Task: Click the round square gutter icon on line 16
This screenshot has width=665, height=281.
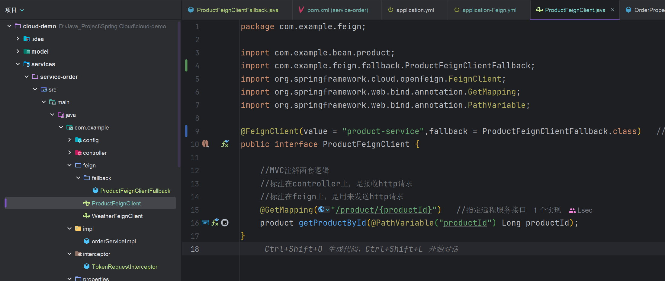Action: pos(225,223)
